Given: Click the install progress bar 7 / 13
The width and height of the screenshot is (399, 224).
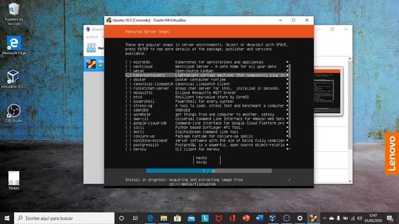Looking at the screenshot, I should point(209,171).
